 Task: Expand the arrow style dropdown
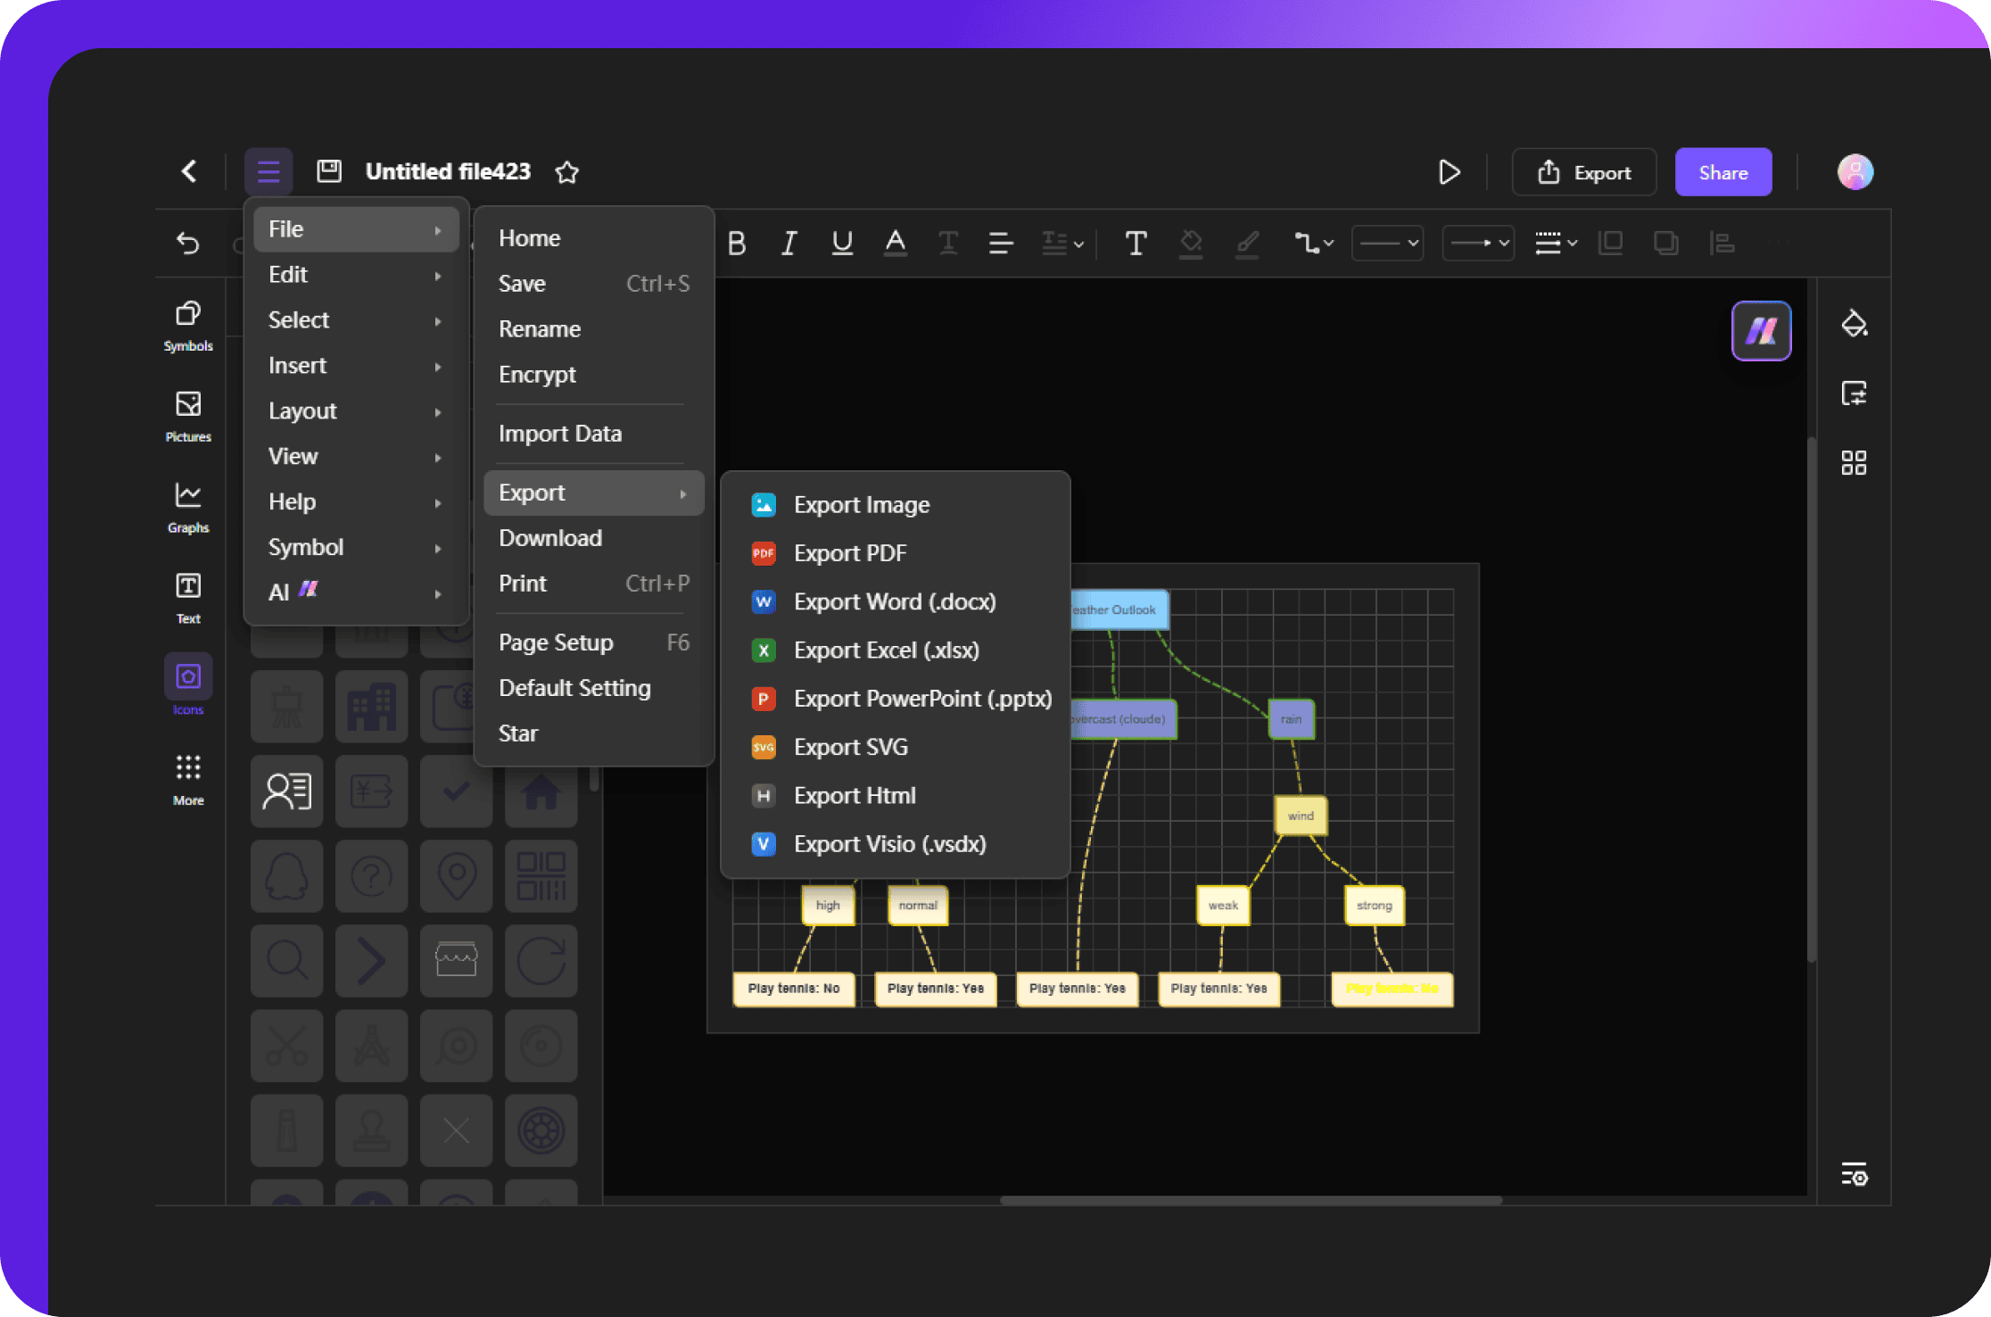(x=1478, y=243)
